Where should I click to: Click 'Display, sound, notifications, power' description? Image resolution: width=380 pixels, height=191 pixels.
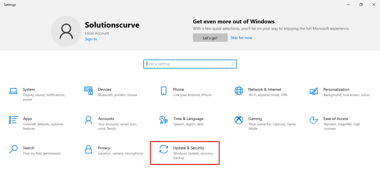[44, 97]
